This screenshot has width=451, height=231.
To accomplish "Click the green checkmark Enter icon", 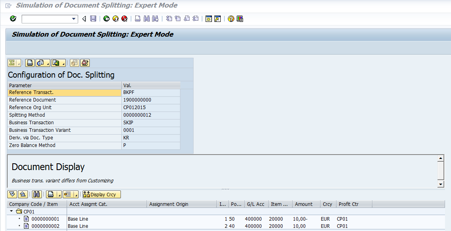I will (x=13, y=19).
